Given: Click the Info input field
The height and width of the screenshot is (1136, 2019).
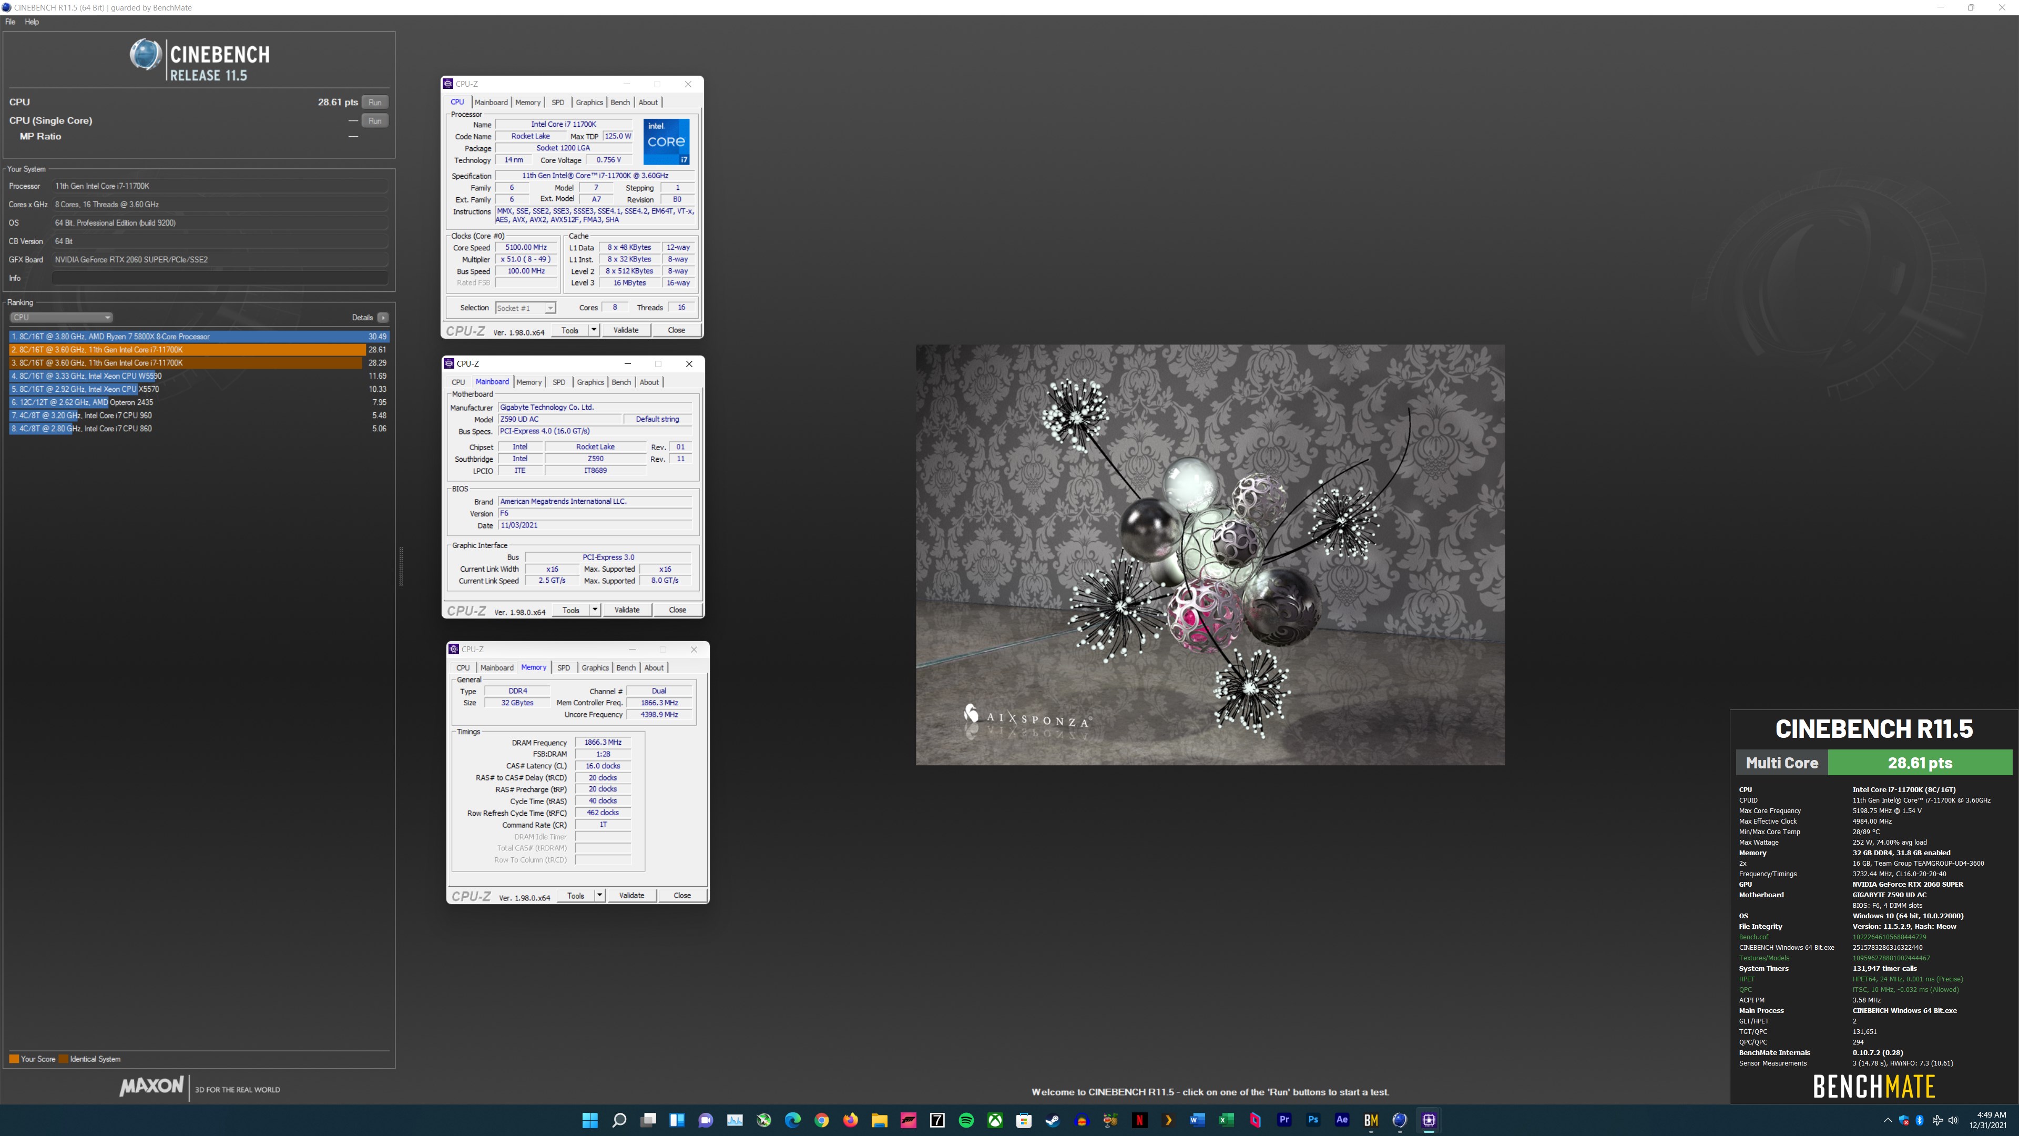Looking at the screenshot, I should pyautogui.click(x=219, y=278).
